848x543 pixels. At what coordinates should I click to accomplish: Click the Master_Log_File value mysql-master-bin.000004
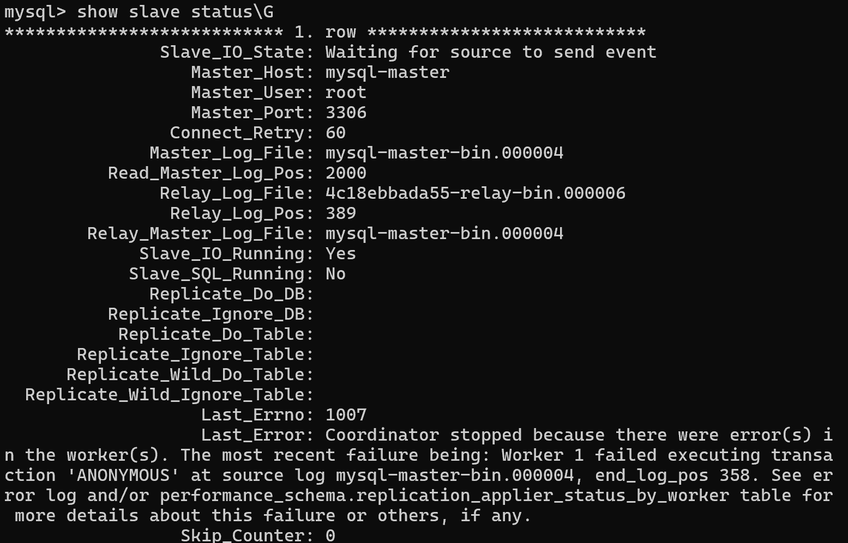click(444, 153)
